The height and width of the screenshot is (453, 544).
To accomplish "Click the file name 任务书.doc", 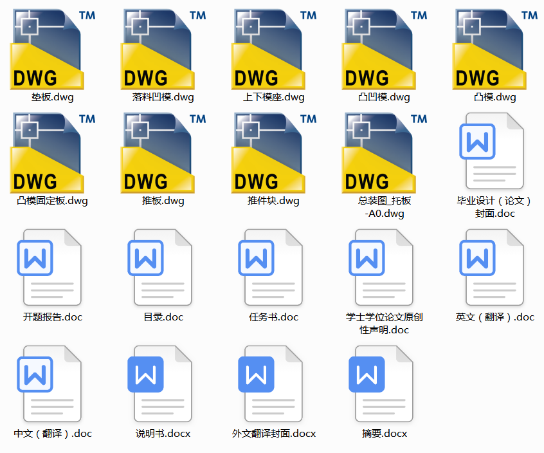I will click(x=274, y=317).
